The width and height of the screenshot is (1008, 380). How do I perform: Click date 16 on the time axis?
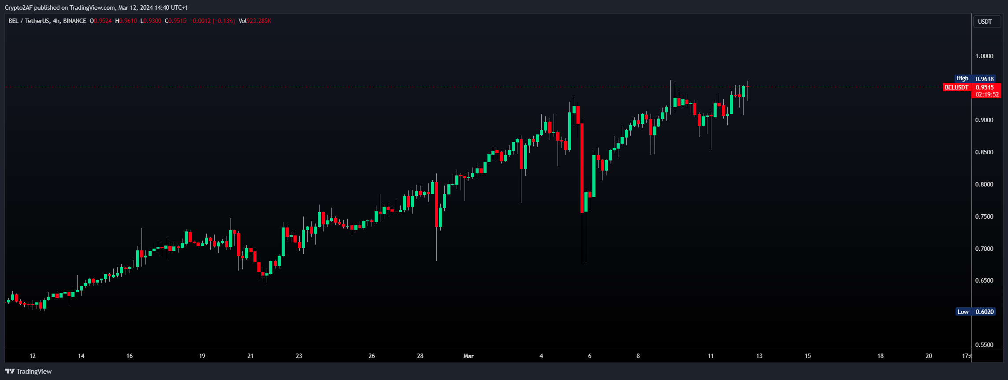(130, 356)
